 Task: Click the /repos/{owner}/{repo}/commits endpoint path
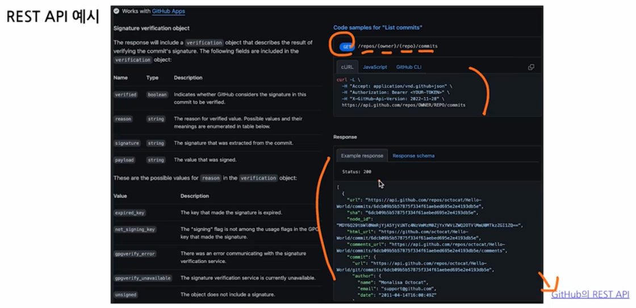398,46
